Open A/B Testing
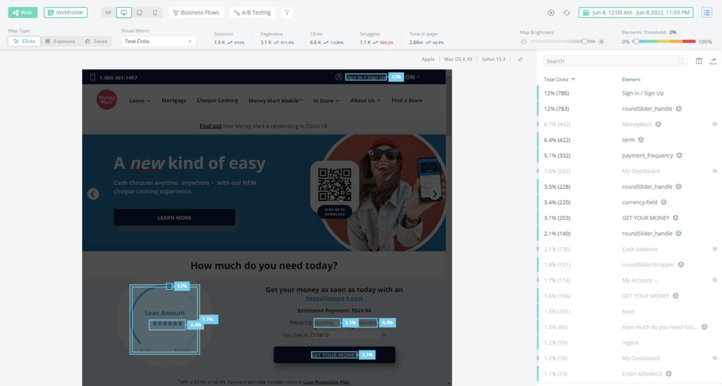The image size is (722, 386). pyautogui.click(x=252, y=12)
